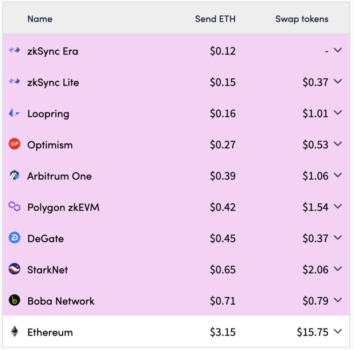The height and width of the screenshot is (350, 354).
Task: Click the blue DeGate icon
Action: click(x=15, y=238)
